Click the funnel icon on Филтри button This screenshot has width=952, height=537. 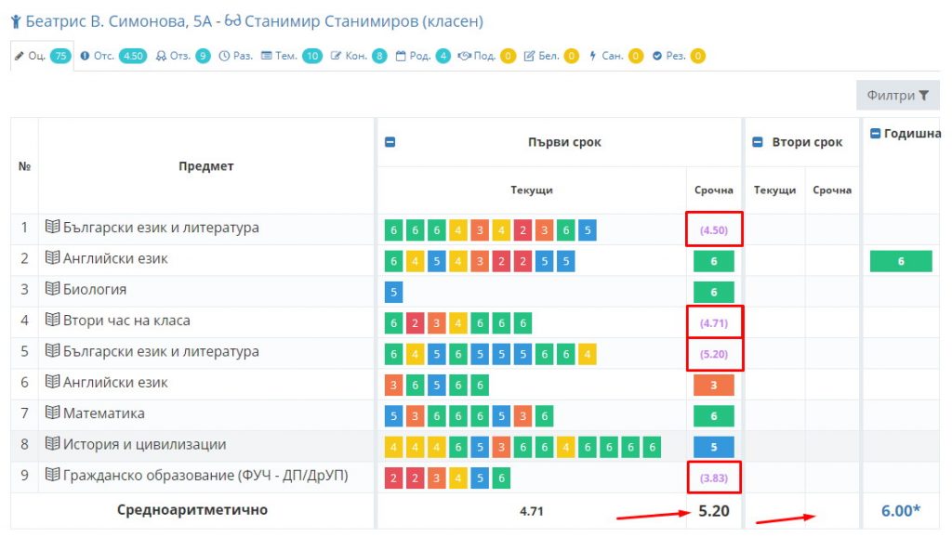pyautogui.click(x=924, y=96)
